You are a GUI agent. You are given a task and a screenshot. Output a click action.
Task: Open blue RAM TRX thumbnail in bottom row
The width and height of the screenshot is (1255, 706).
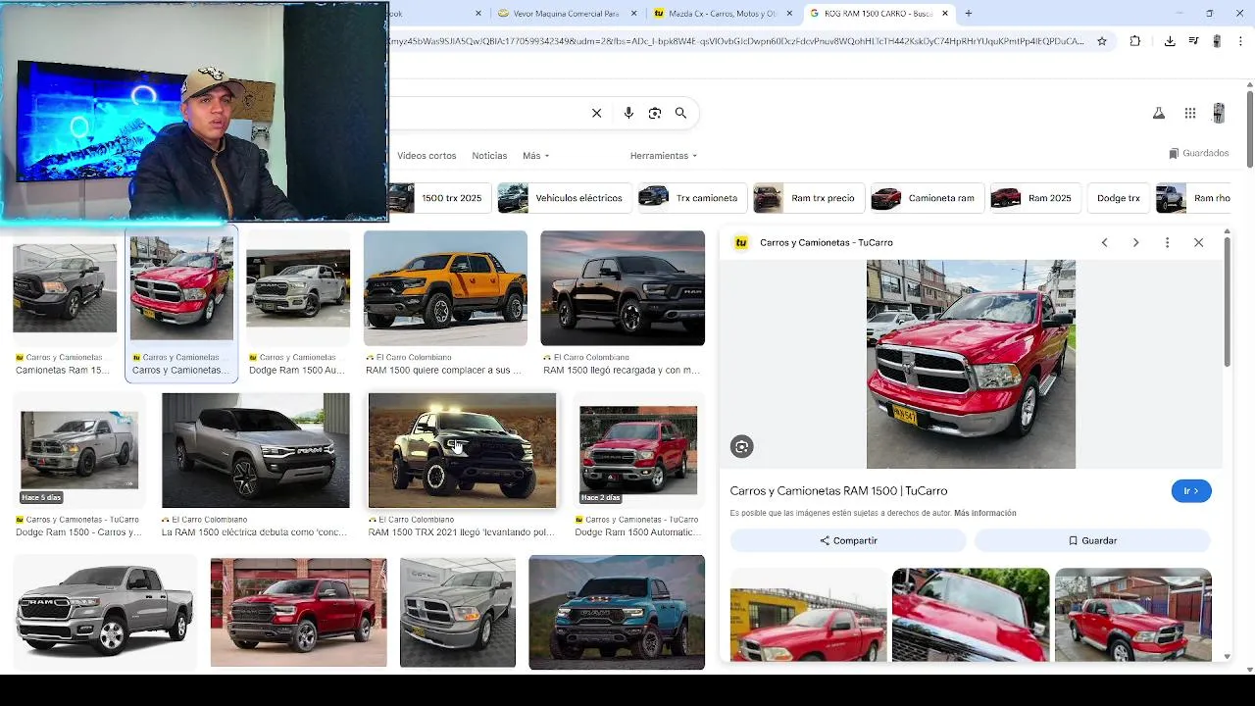coord(617,613)
